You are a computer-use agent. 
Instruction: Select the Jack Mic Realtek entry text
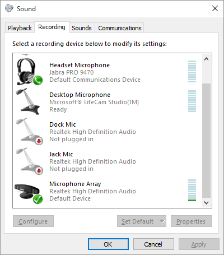click(92, 161)
